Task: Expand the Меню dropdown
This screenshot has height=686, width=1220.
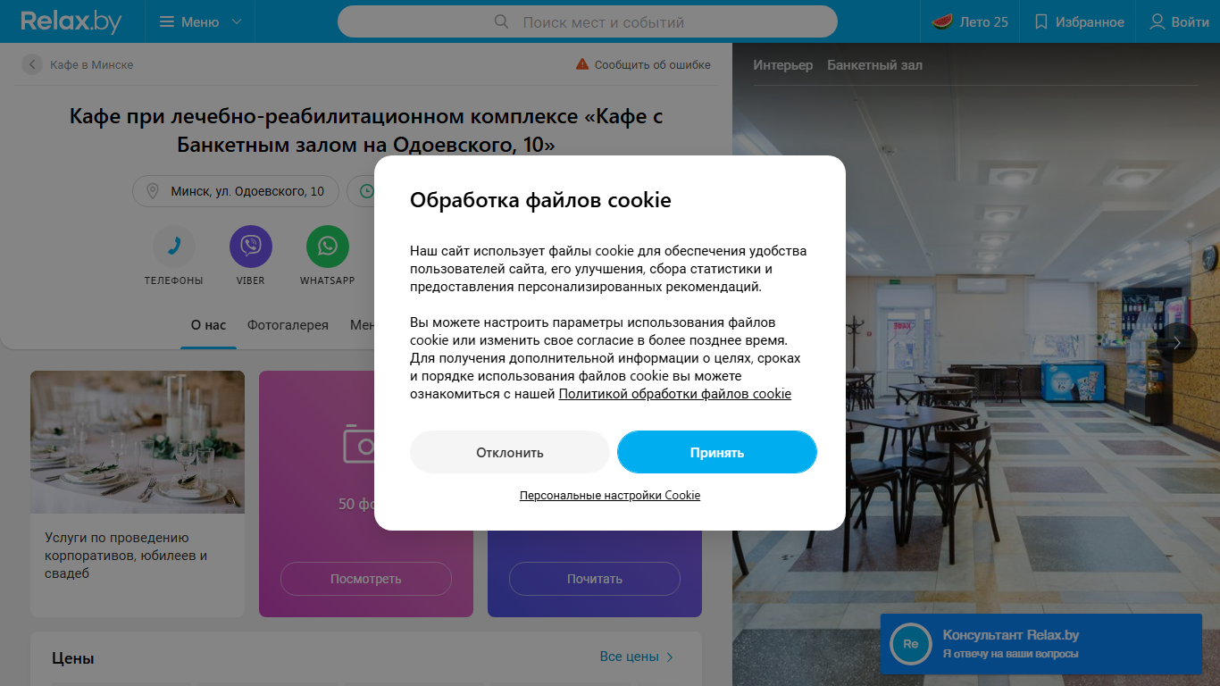Action: 200,21
